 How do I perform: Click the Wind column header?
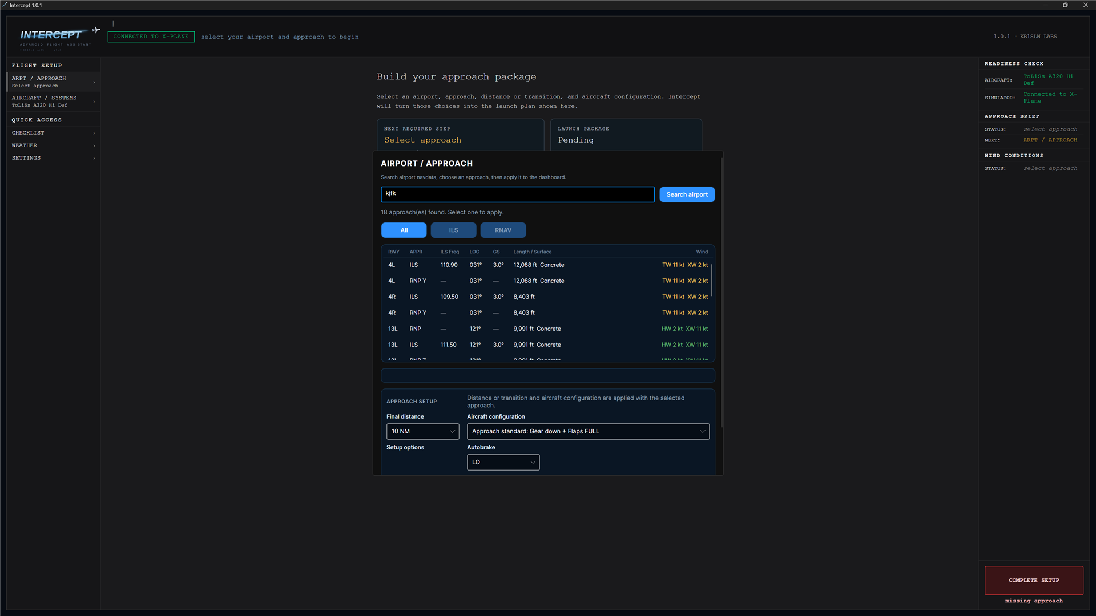pos(702,252)
